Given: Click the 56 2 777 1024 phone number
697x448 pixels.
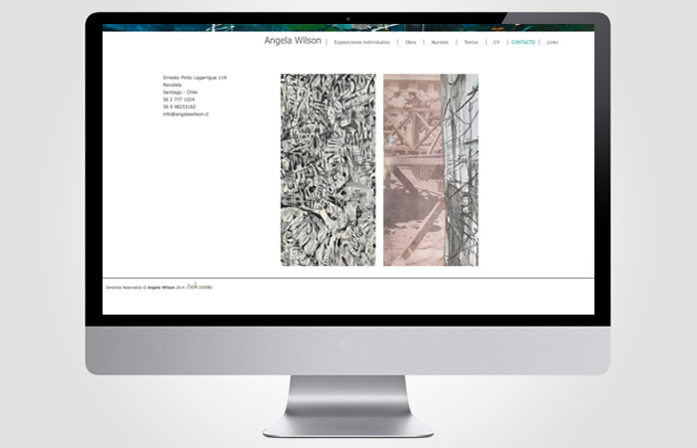Looking at the screenshot, I should 178,100.
